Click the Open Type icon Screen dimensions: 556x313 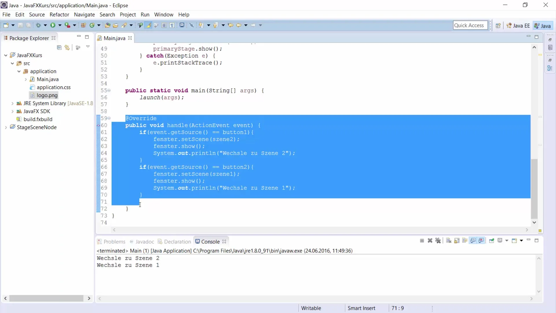pyautogui.click(x=107, y=26)
